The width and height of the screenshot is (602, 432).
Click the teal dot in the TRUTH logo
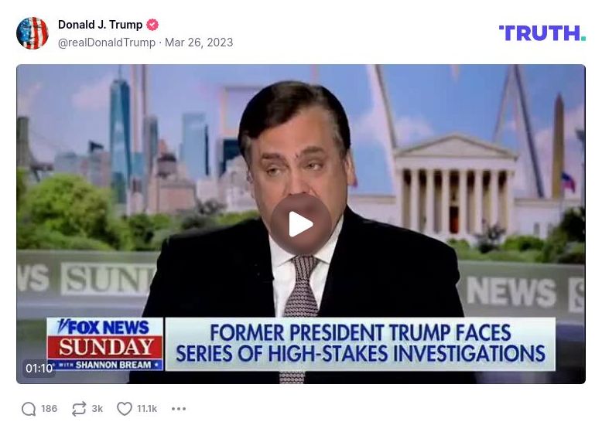coord(583,38)
